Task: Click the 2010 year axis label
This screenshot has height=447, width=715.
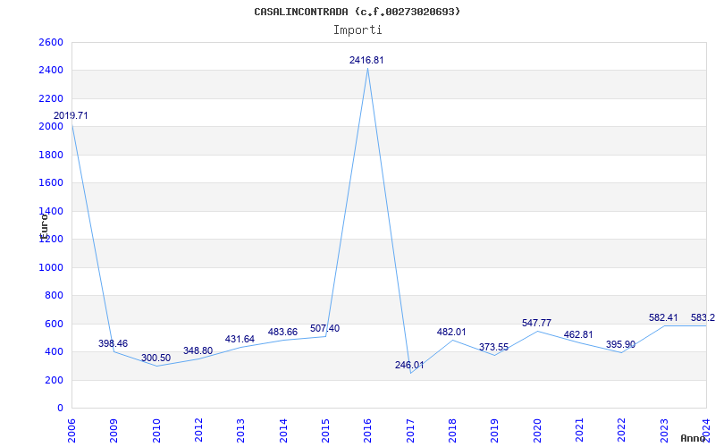Action: point(156,430)
